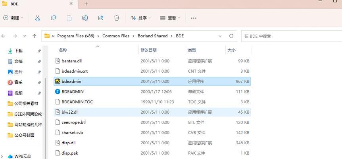Screen dimensions: 342x159
Task: Unpin 下载 using its pin icon
Action: [39, 51]
